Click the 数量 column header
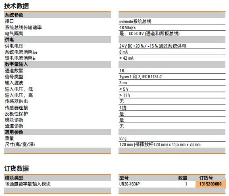The image size is (229, 196). pos(183,178)
